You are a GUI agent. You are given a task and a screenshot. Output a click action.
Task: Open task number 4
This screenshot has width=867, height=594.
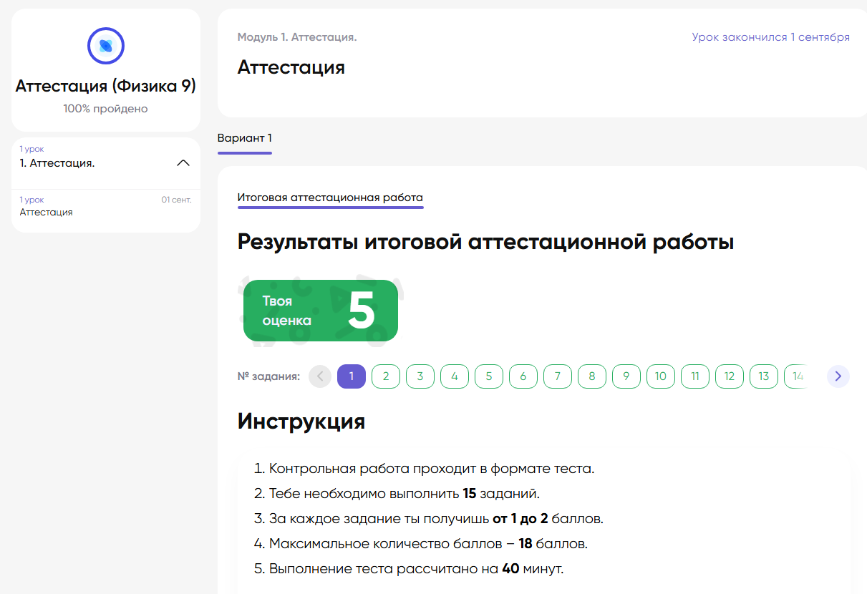tap(455, 376)
